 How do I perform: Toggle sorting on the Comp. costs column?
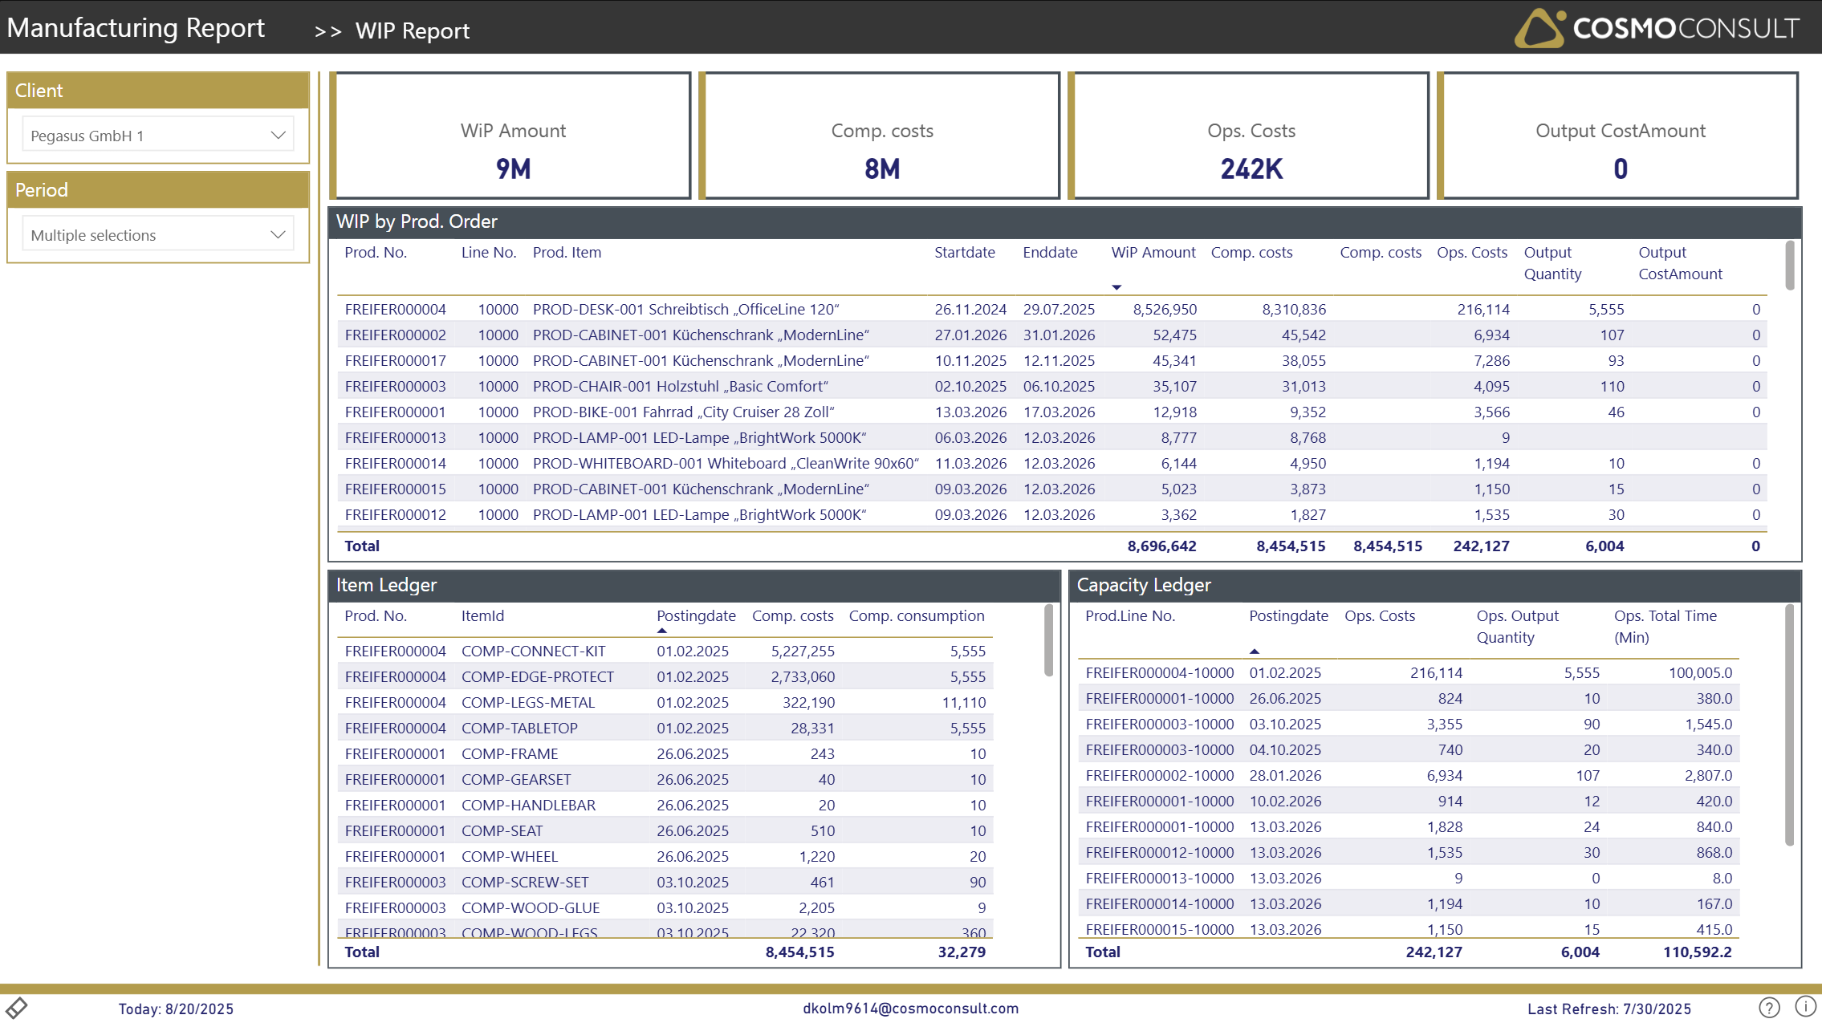point(1251,252)
